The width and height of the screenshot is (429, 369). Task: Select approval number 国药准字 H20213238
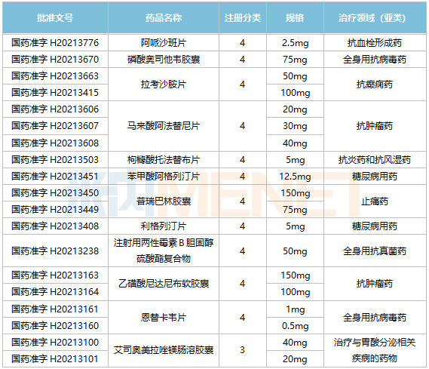tap(55, 251)
